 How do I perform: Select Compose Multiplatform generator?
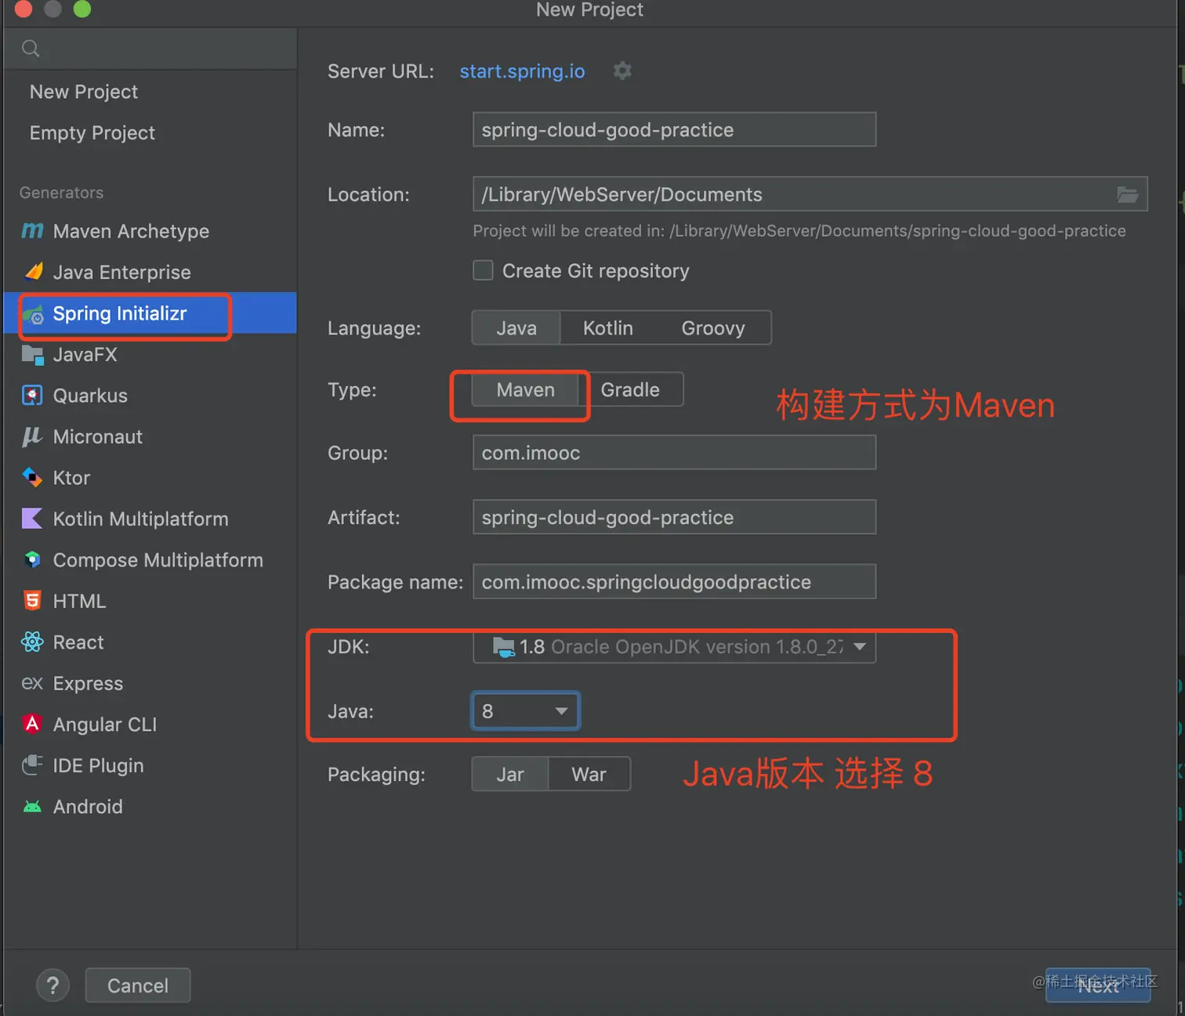coord(150,559)
